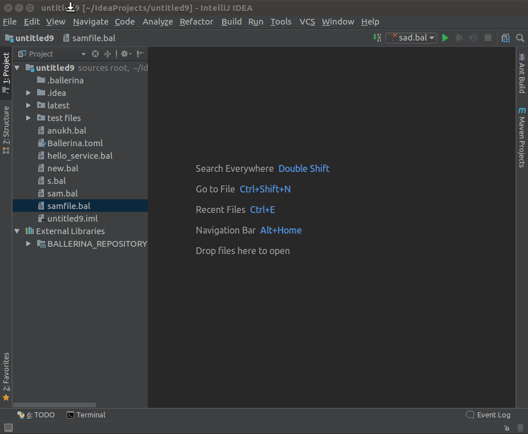Click the lock icon in status bar
The height and width of the screenshot is (434, 528).
506,428
